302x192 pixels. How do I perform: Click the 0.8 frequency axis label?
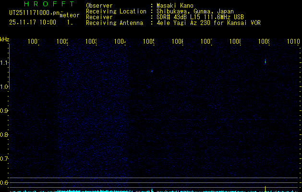[x=4, y=134]
